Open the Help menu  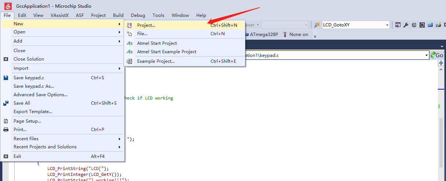pos(201,15)
